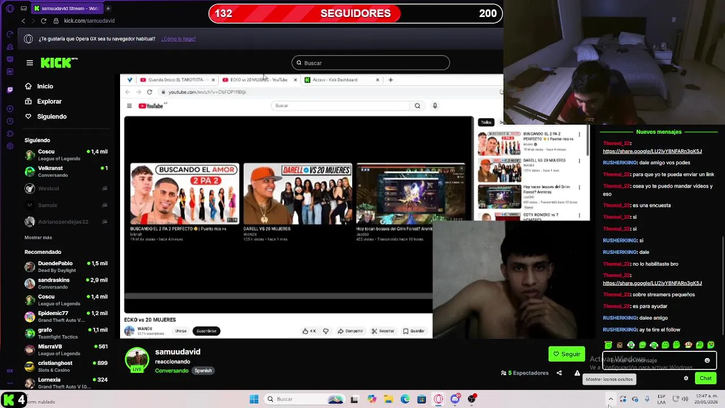
Task: Select 'Querido Drossi EL TAROTISTA' tab in stream
Action: (177, 80)
